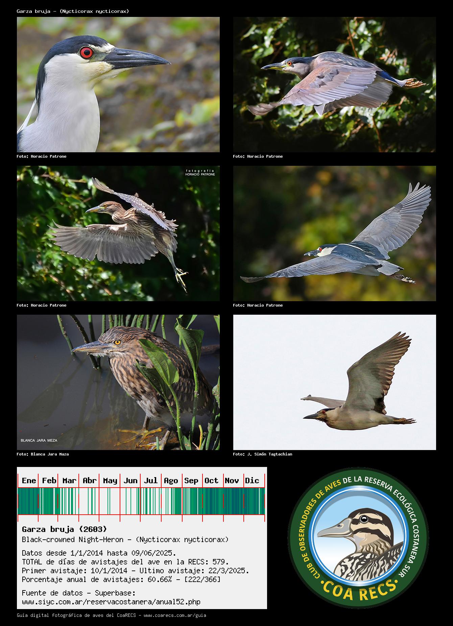This screenshot has height=626, width=453.
Task: Click the green sightings bar chart strip
Action: 141,501
